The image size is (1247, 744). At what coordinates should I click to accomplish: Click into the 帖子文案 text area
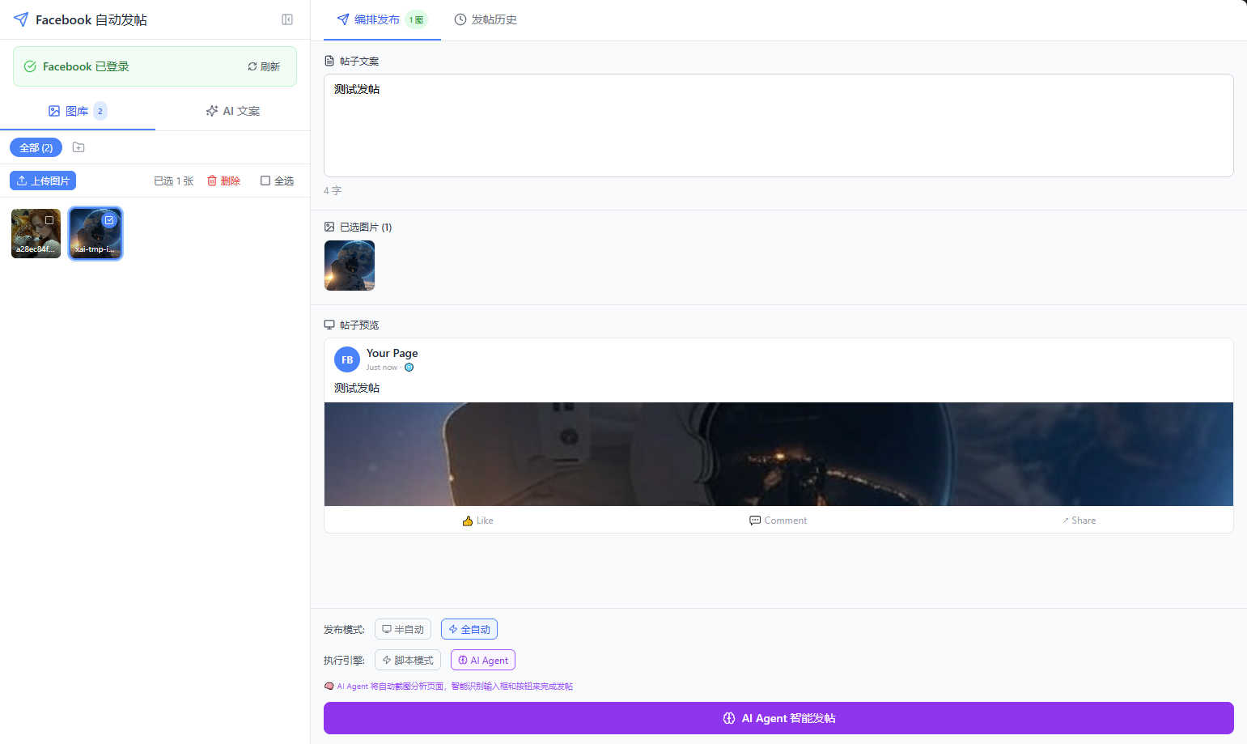[778, 125]
